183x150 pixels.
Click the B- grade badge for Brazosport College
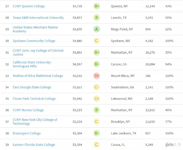click(97, 133)
